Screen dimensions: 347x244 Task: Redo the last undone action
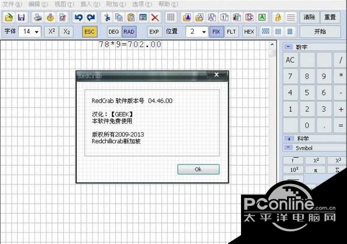click(x=91, y=17)
